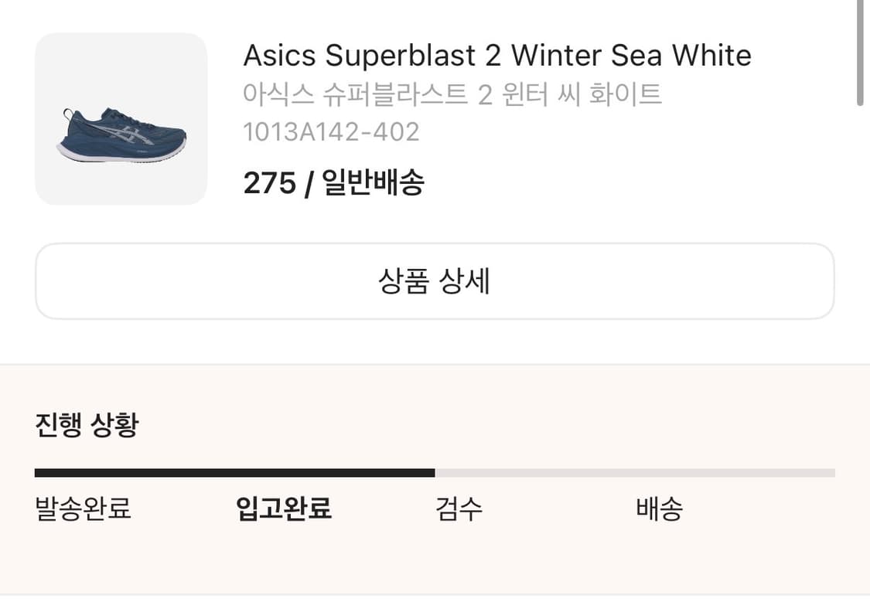Click the 일반배송 shipping type text
The width and height of the screenshot is (870, 602).
point(373,184)
